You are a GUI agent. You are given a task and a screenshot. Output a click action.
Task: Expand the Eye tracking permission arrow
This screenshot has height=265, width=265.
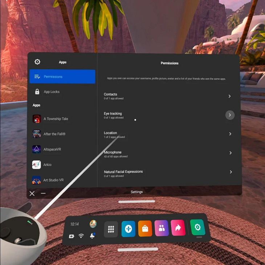tap(230, 115)
